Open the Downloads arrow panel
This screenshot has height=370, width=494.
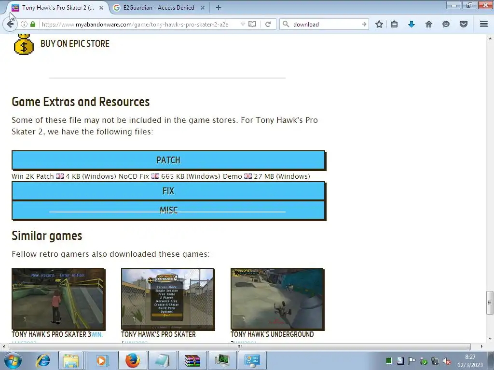412,24
